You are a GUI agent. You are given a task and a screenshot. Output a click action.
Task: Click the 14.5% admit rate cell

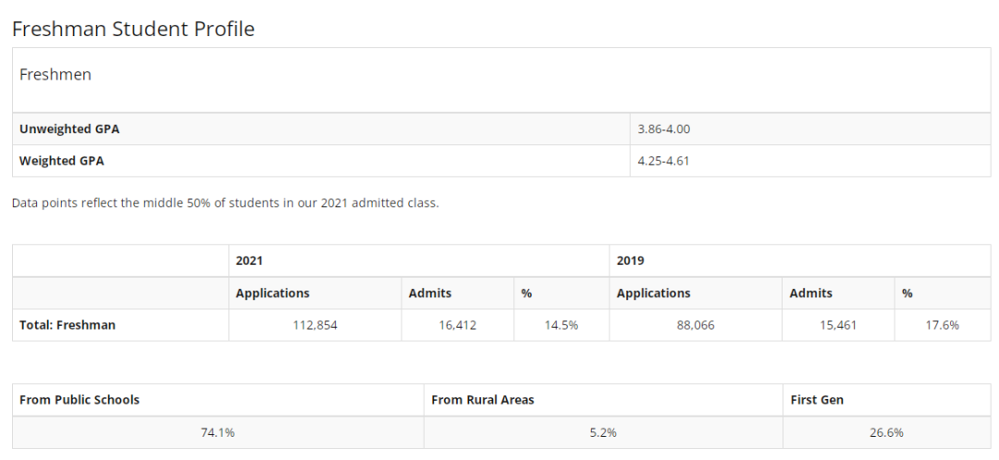[561, 325]
